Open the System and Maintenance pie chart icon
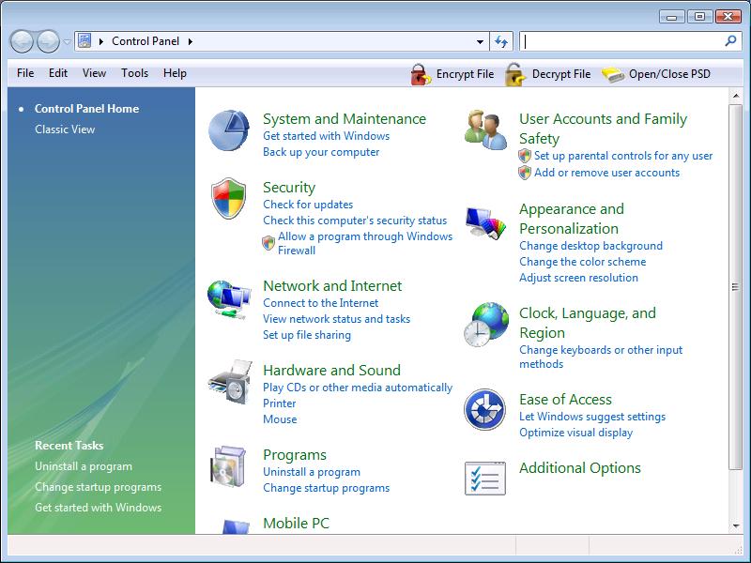 point(229,130)
